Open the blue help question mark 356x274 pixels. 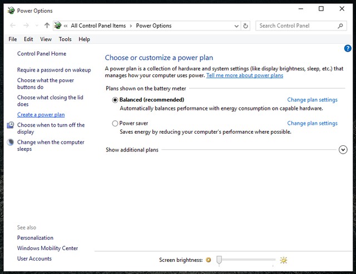(x=348, y=48)
